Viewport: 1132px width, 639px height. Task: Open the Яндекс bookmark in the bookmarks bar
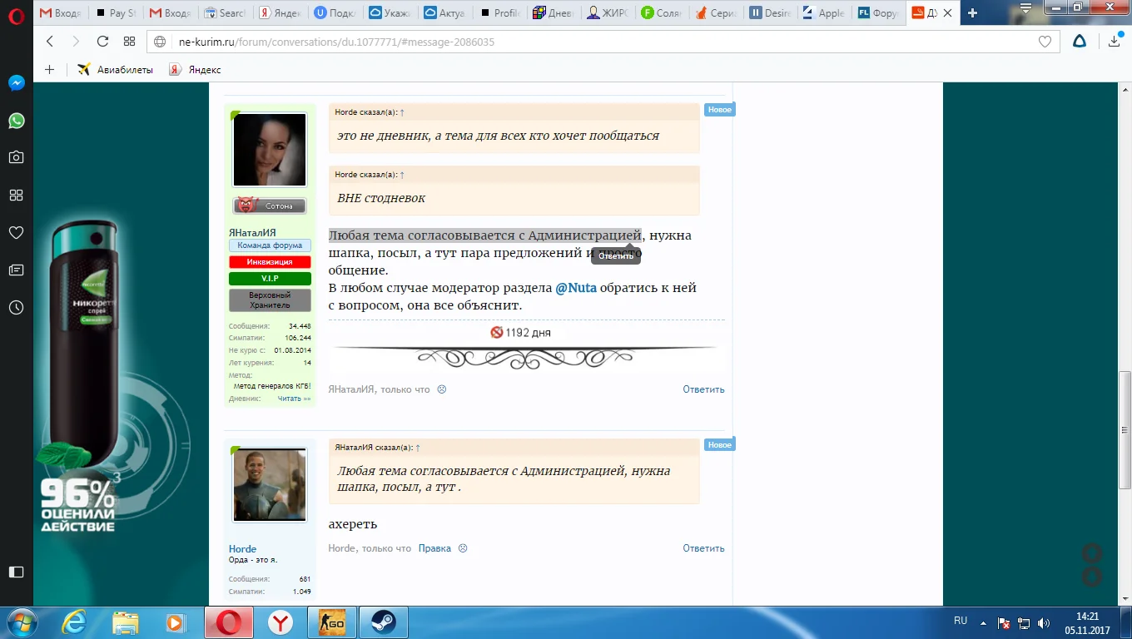(195, 70)
